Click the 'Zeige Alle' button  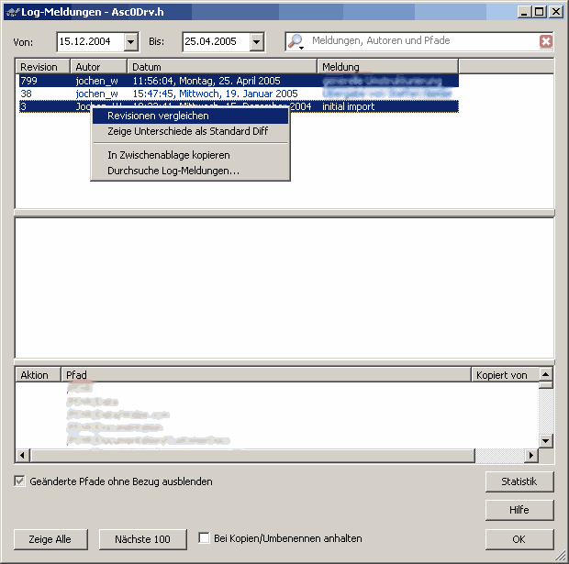(50, 539)
